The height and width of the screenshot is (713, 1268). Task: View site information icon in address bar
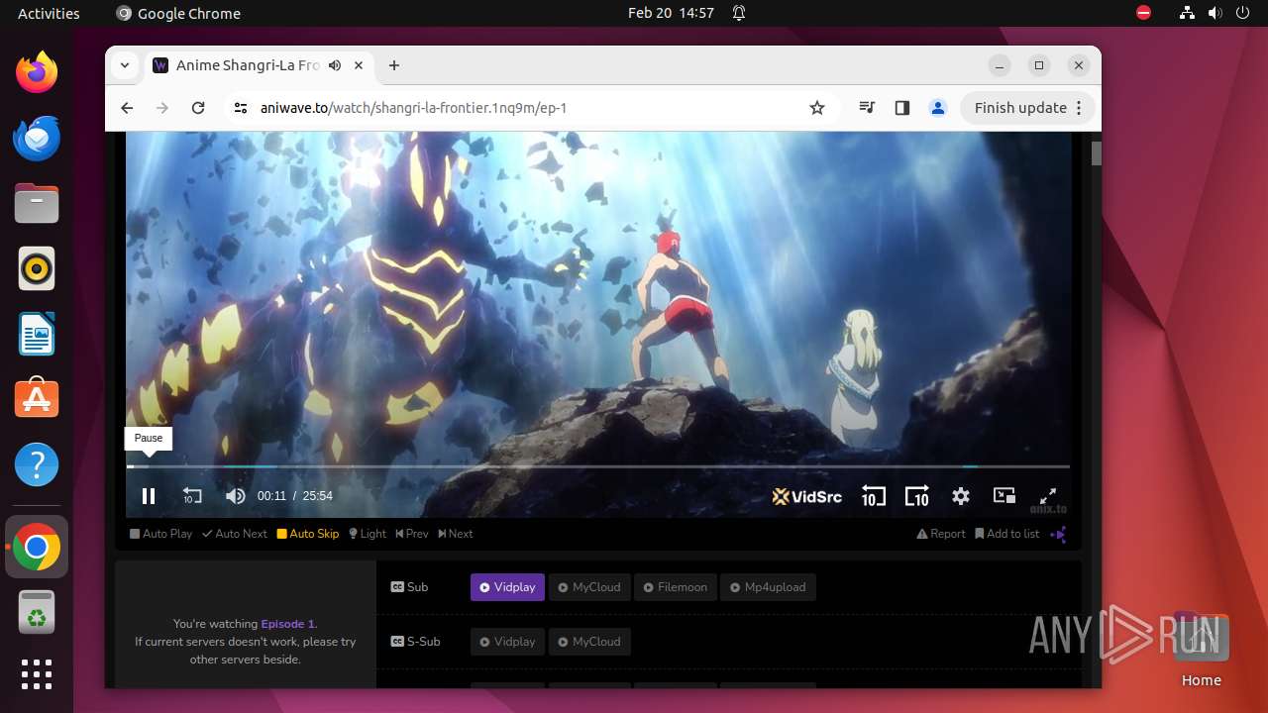point(240,108)
